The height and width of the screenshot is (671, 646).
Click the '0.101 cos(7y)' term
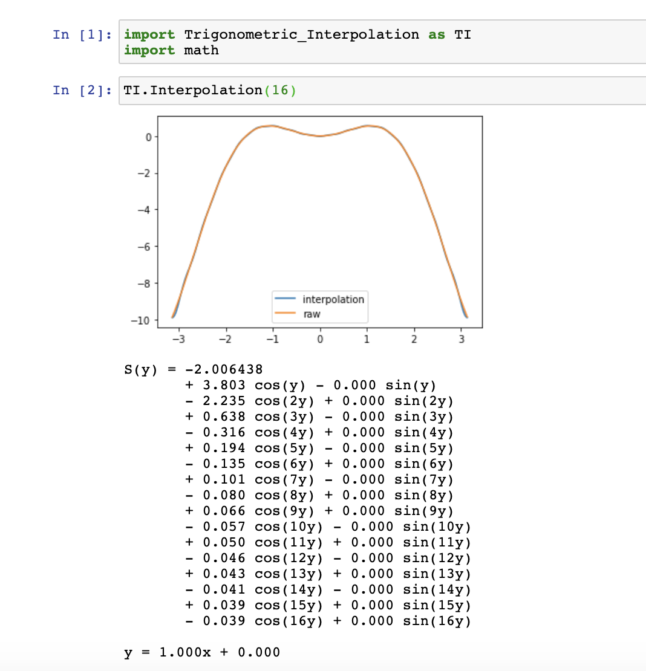tap(258, 480)
